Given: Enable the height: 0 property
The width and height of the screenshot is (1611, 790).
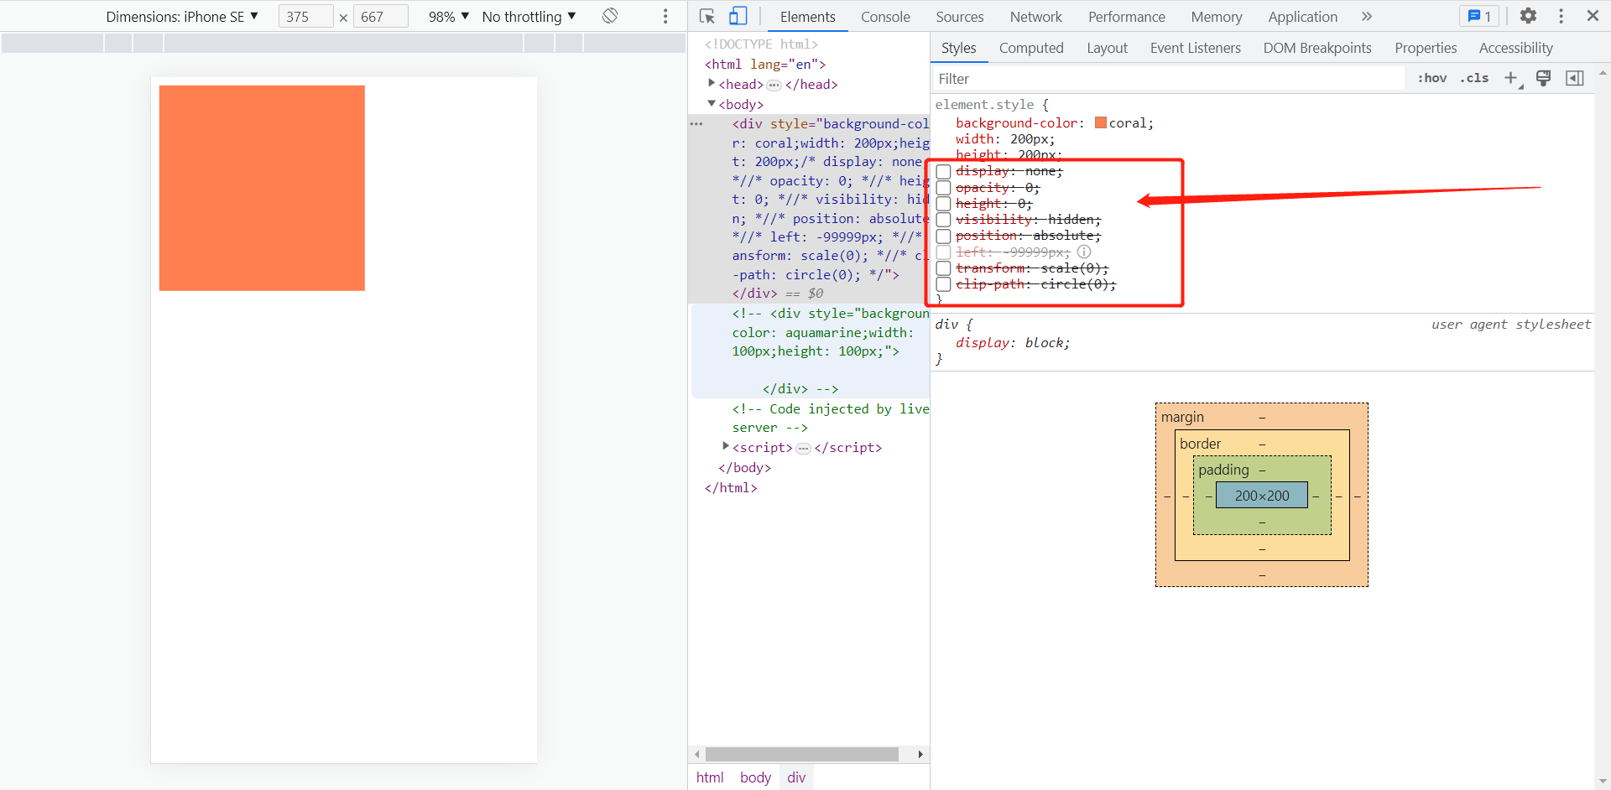Looking at the screenshot, I should point(944,204).
